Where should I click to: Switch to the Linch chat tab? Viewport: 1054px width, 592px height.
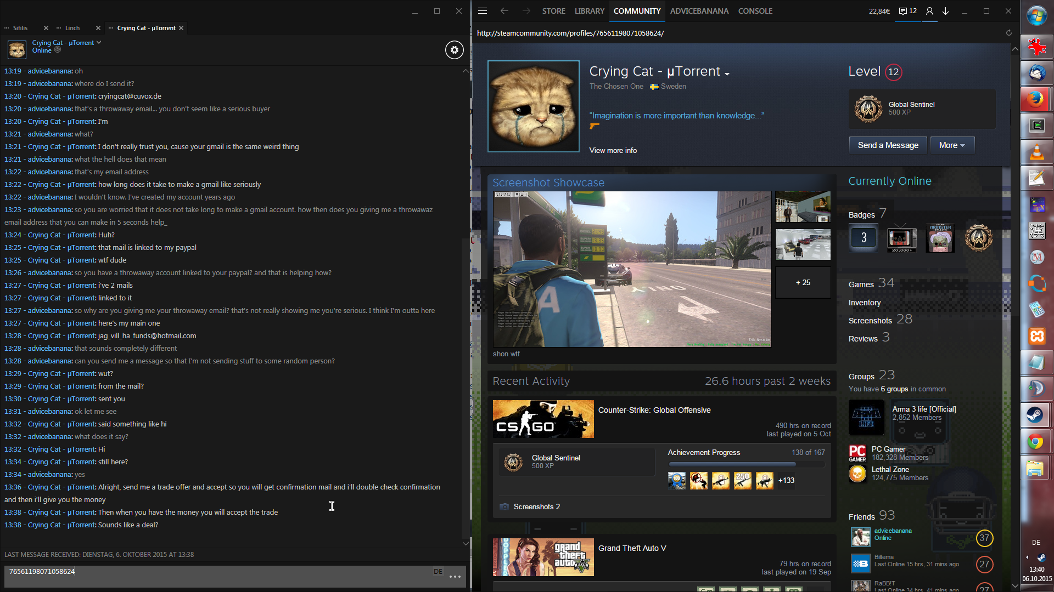coord(72,28)
